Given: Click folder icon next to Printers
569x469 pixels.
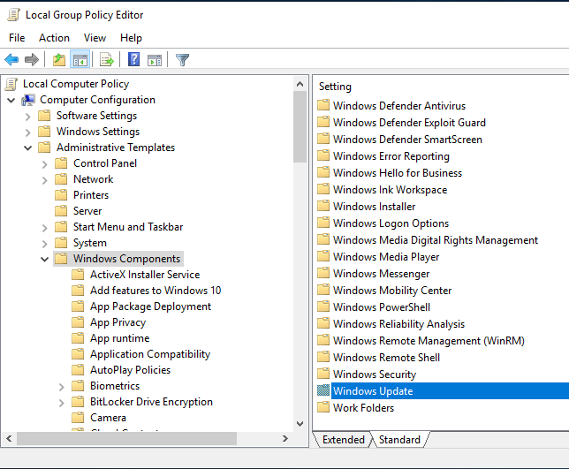Looking at the screenshot, I should click(x=61, y=195).
